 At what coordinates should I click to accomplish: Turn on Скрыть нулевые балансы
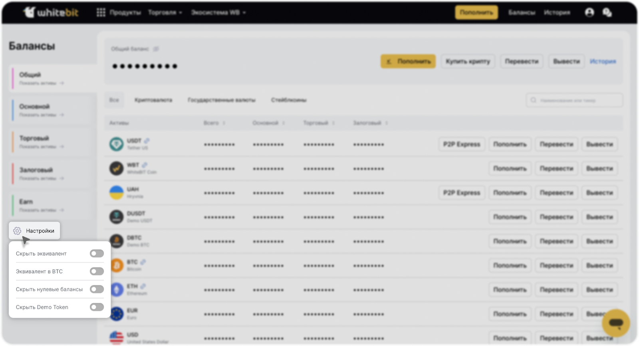(97, 289)
